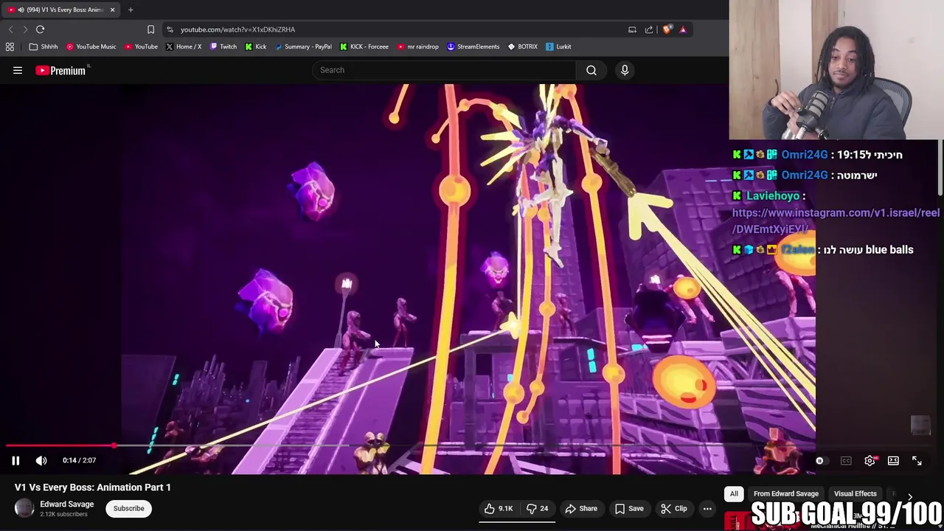The width and height of the screenshot is (944, 531).
Task: Show more filter chips with right arrow
Action: pyautogui.click(x=909, y=498)
